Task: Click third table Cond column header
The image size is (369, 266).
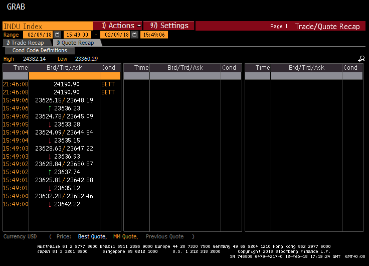Action: click(x=352, y=68)
